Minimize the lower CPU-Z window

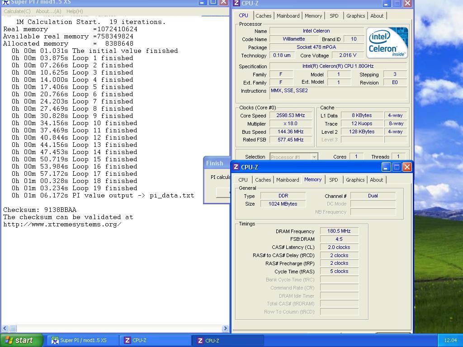(x=386, y=167)
